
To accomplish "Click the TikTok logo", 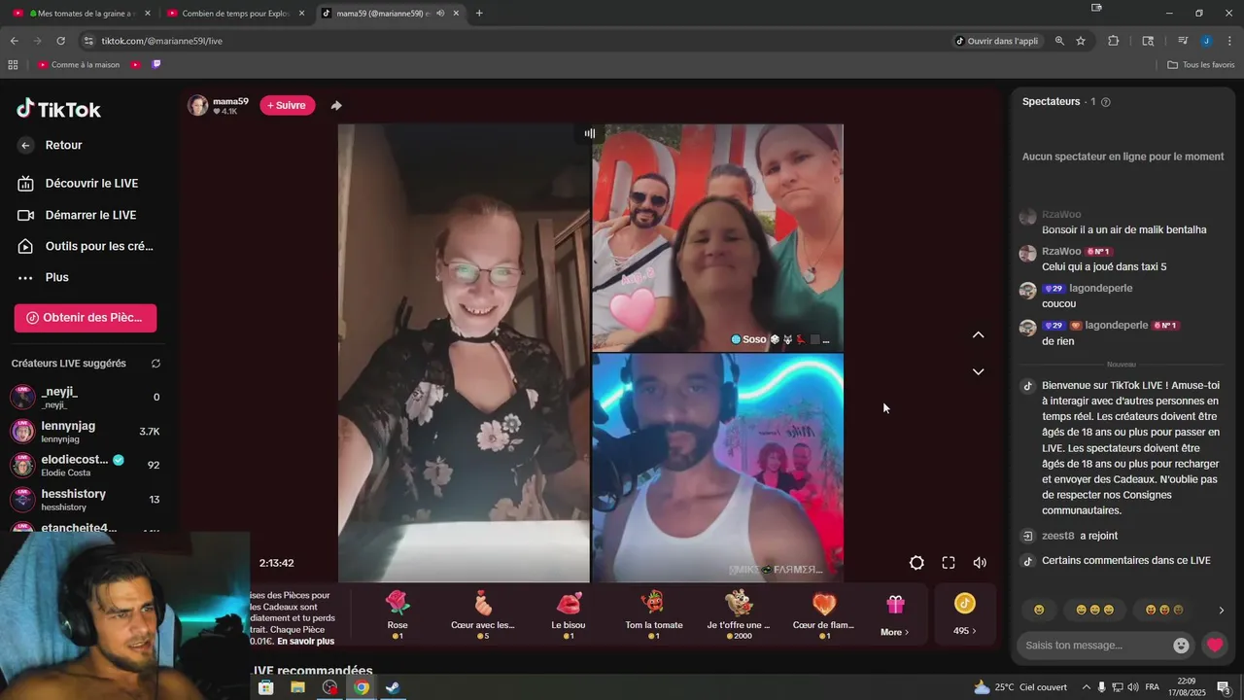I will pyautogui.click(x=58, y=109).
